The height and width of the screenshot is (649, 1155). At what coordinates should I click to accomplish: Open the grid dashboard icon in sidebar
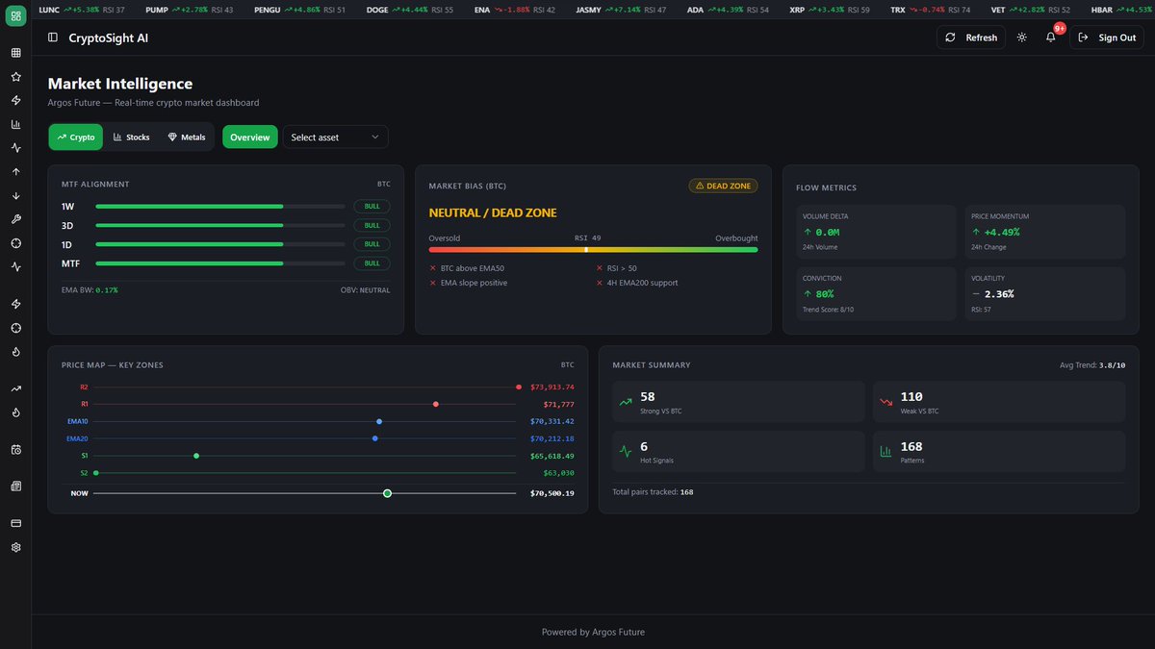[15, 53]
